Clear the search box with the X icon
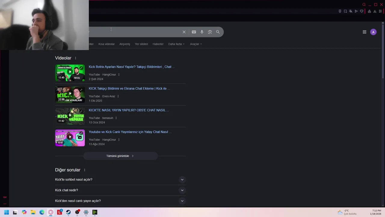Screen dimensions: 385x217 (x=184, y=32)
